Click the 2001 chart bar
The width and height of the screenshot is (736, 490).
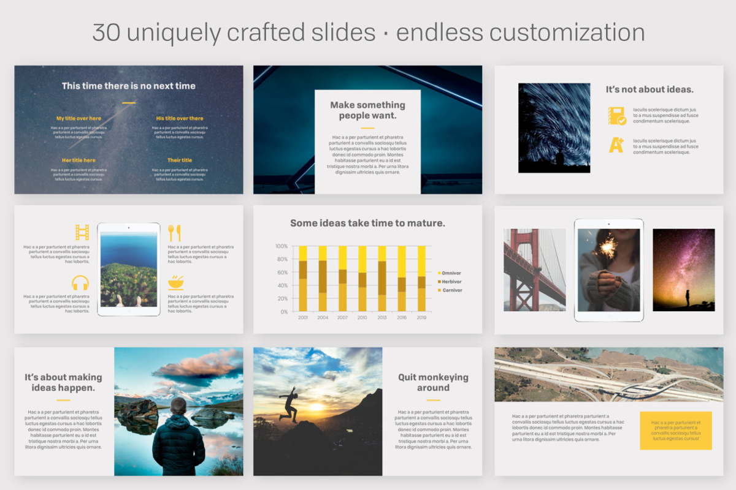click(x=303, y=279)
